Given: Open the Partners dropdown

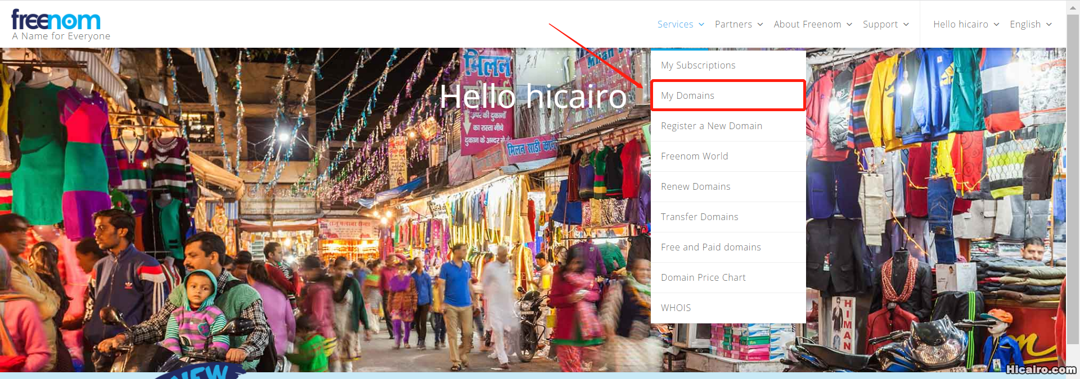Looking at the screenshot, I should [x=733, y=24].
